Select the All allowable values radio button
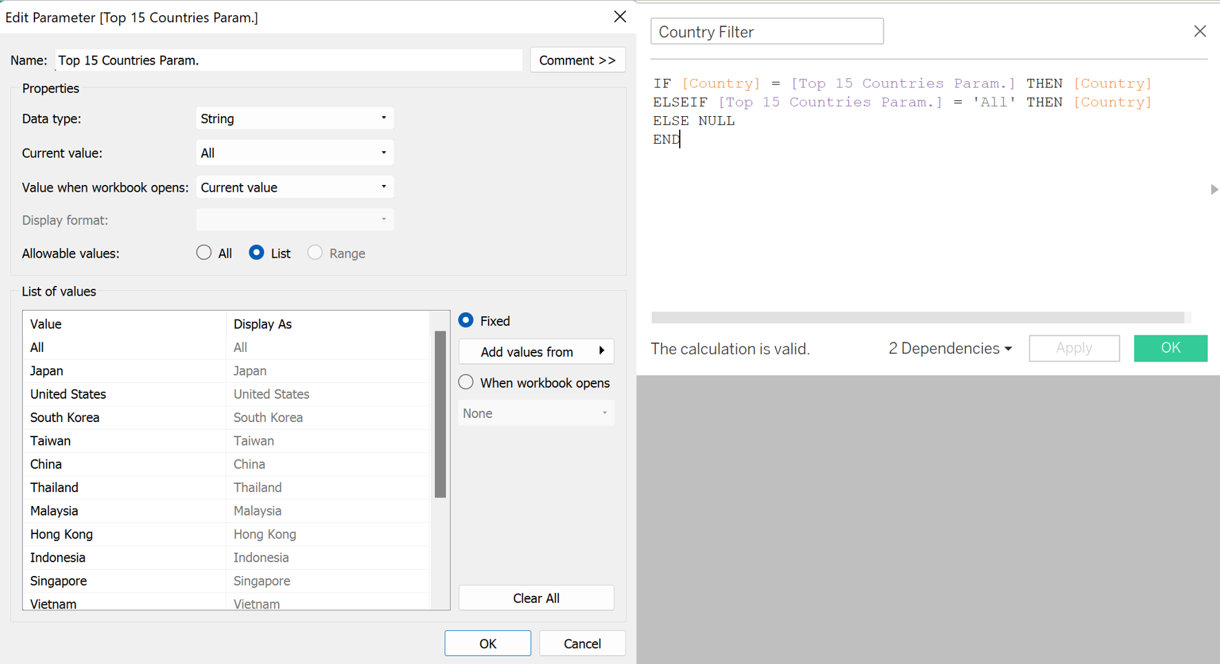This screenshot has height=664, width=1220. point(204,253)
